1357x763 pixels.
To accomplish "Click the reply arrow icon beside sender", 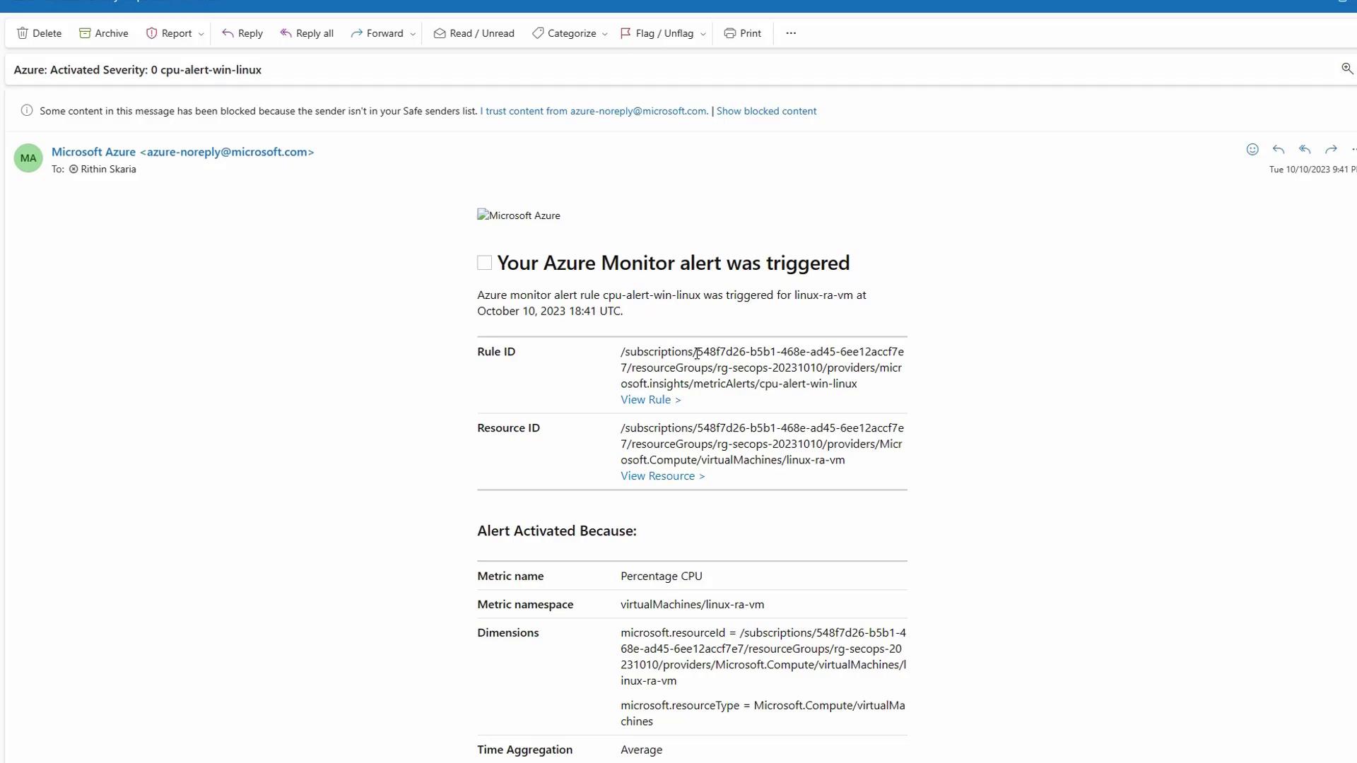I will [x=1279, y=149].
